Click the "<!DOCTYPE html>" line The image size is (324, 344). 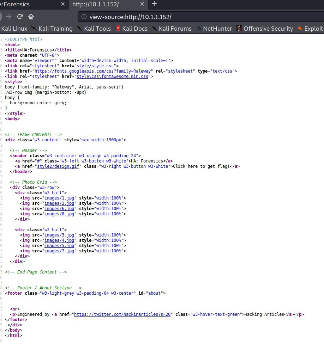pyautogui.click(x=24, y=39)
